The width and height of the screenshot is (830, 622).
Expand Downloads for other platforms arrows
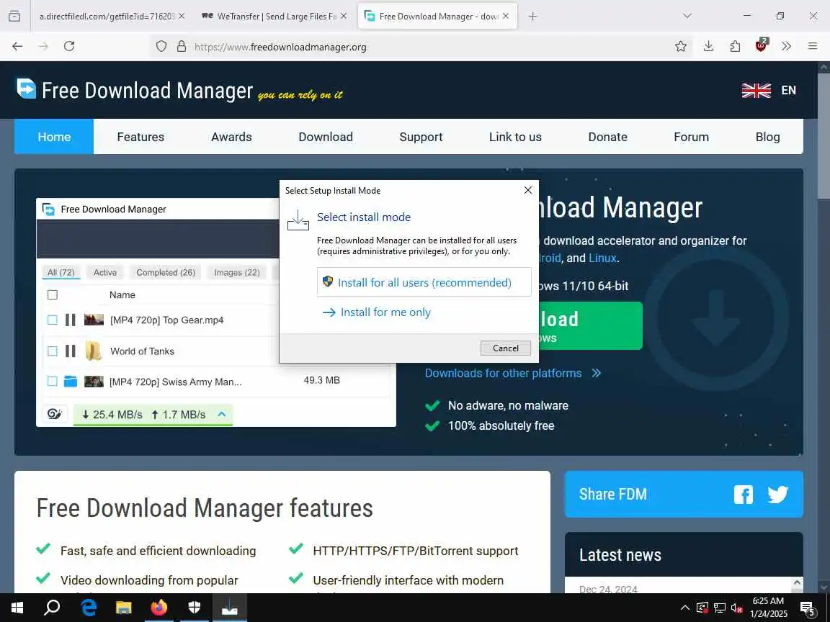tap(597, 374)
